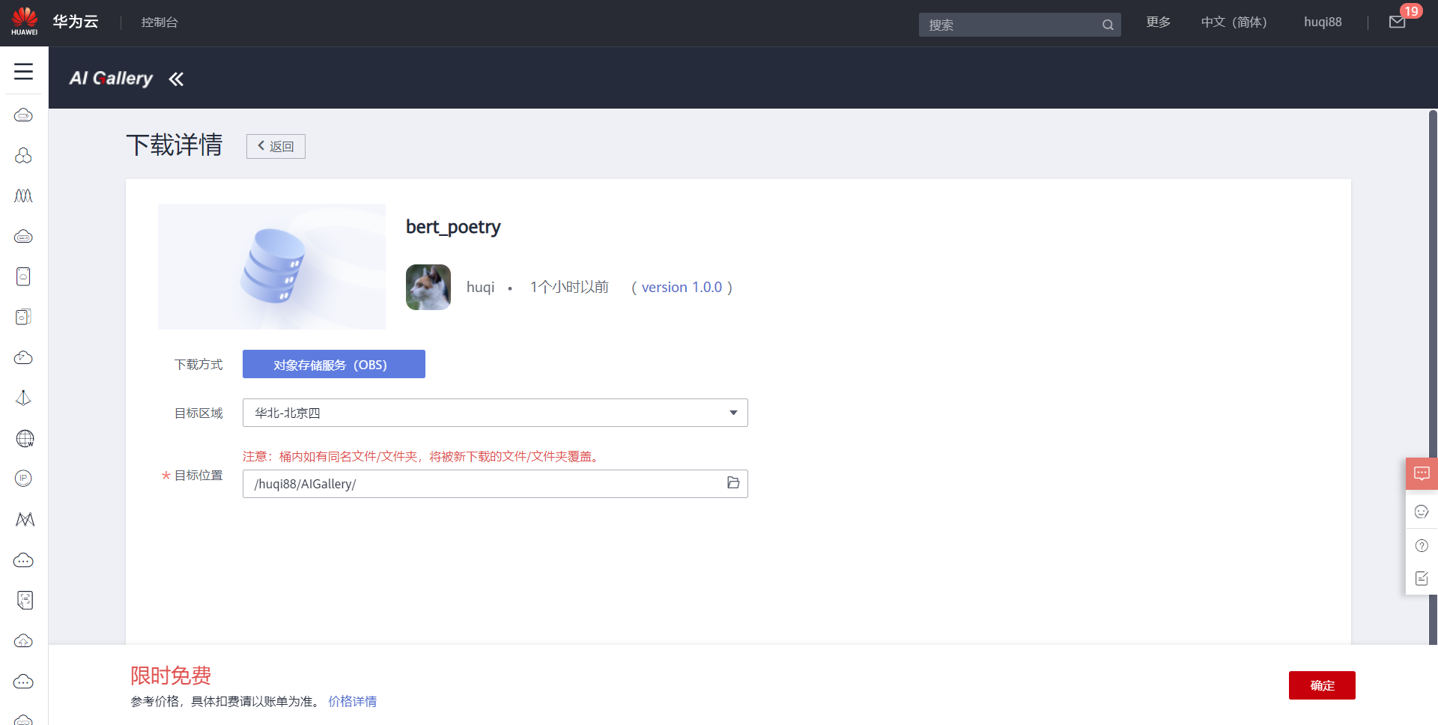
Task: Open the huqi88 account menu
Action: (1323, 22)
